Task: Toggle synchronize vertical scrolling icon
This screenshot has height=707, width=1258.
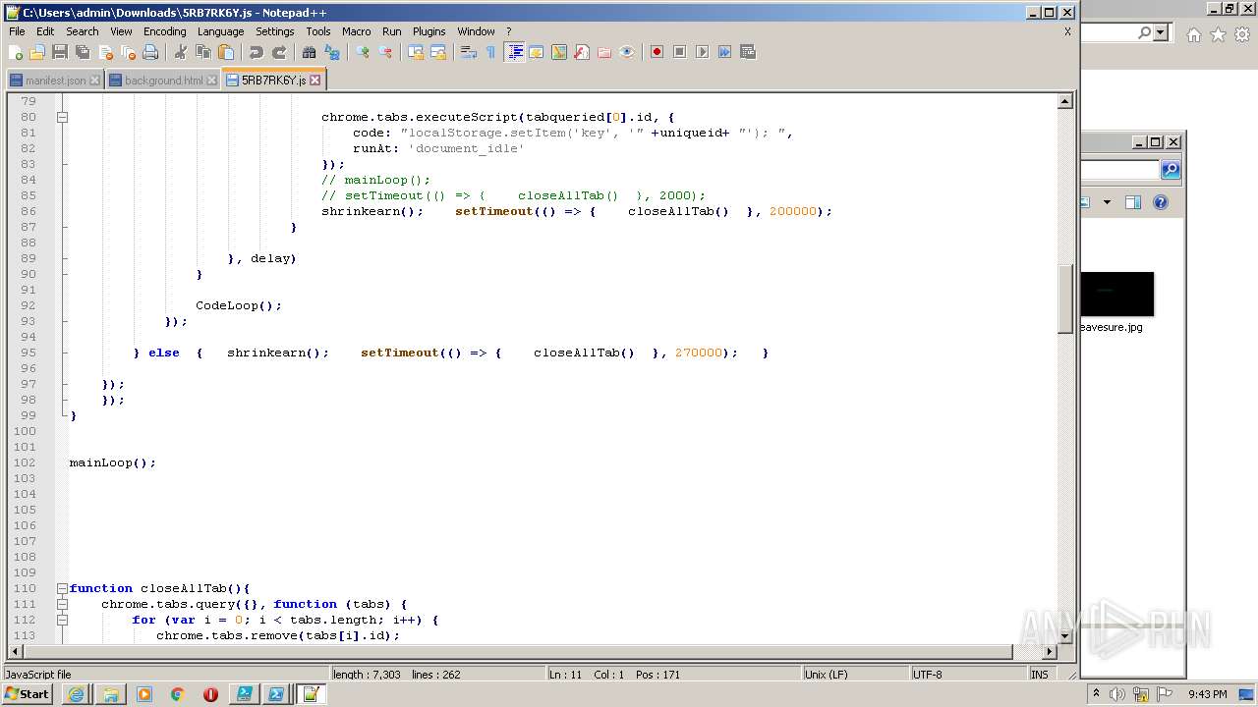Action: coord(416,52)
